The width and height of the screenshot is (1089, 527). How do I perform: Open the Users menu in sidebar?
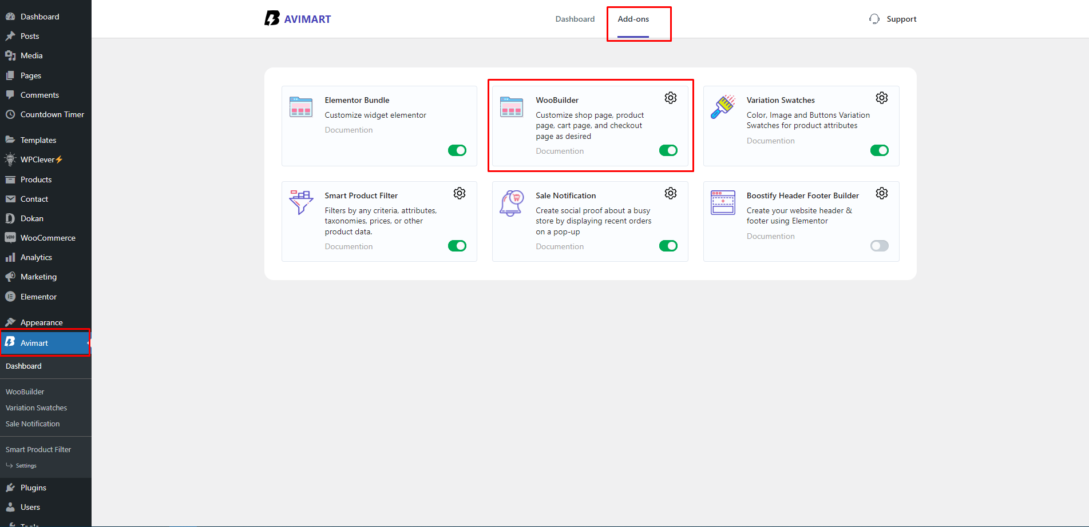46,507
